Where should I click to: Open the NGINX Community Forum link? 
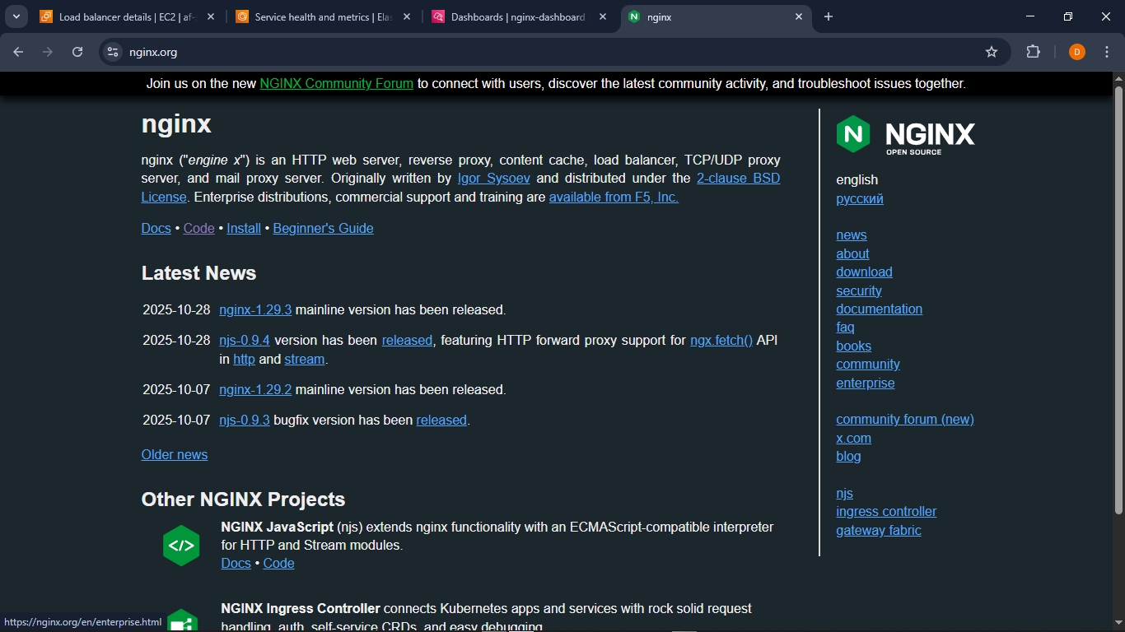tap(336, 83)
